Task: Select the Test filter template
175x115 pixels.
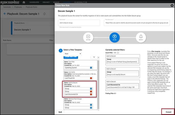Action: [x=80, y=65]
